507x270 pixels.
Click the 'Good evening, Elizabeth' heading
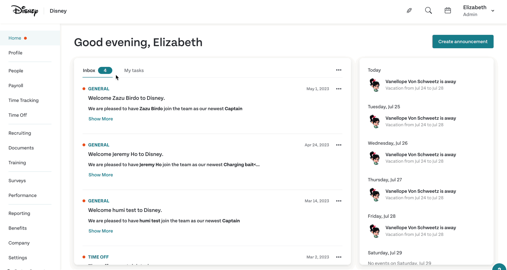(138, 42)
